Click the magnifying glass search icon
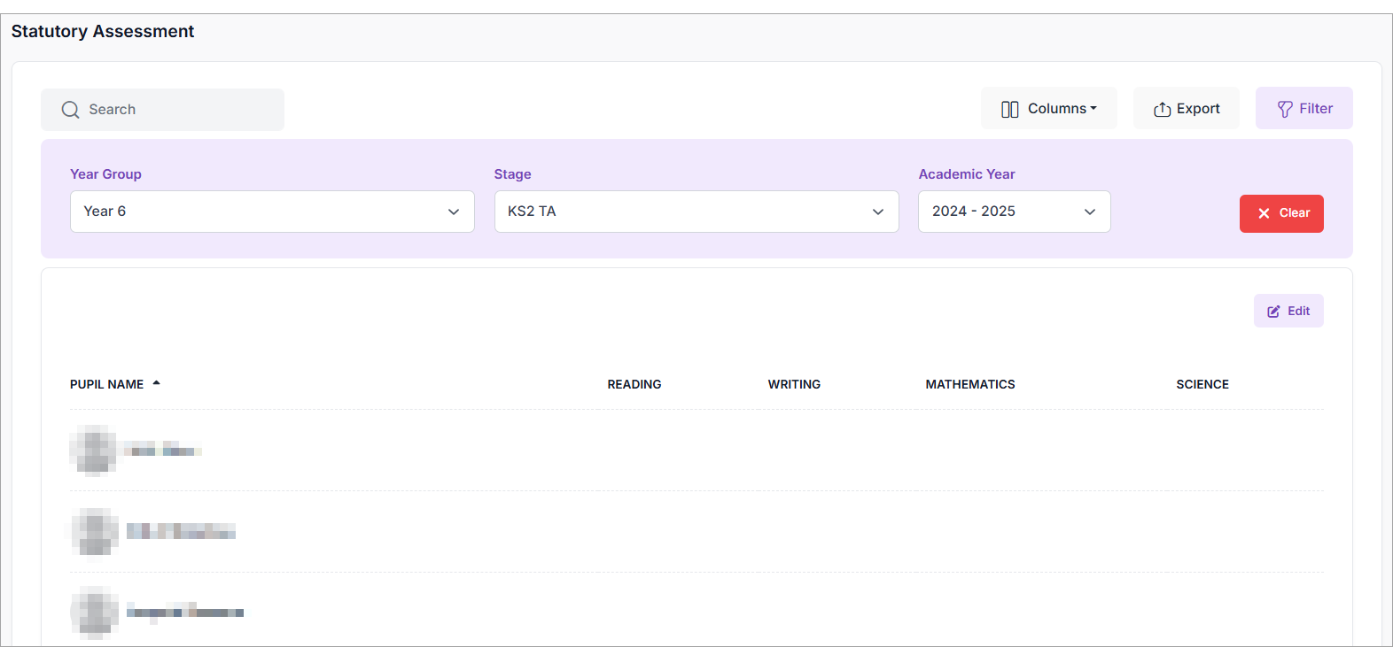The width and height of the screenshot is (1393, 647). click(x=70, y=110)
